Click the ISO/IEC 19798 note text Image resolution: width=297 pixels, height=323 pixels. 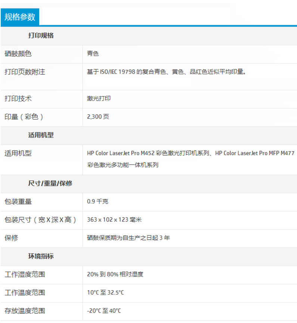click(166, 72)
